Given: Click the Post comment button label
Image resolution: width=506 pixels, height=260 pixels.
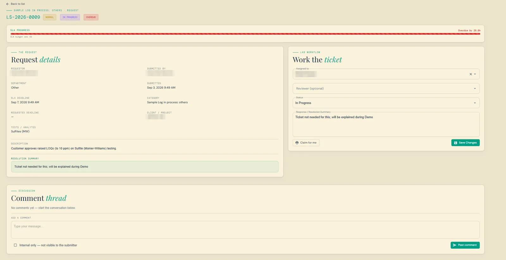Looking at the screenshot, I should click(467, 245).
